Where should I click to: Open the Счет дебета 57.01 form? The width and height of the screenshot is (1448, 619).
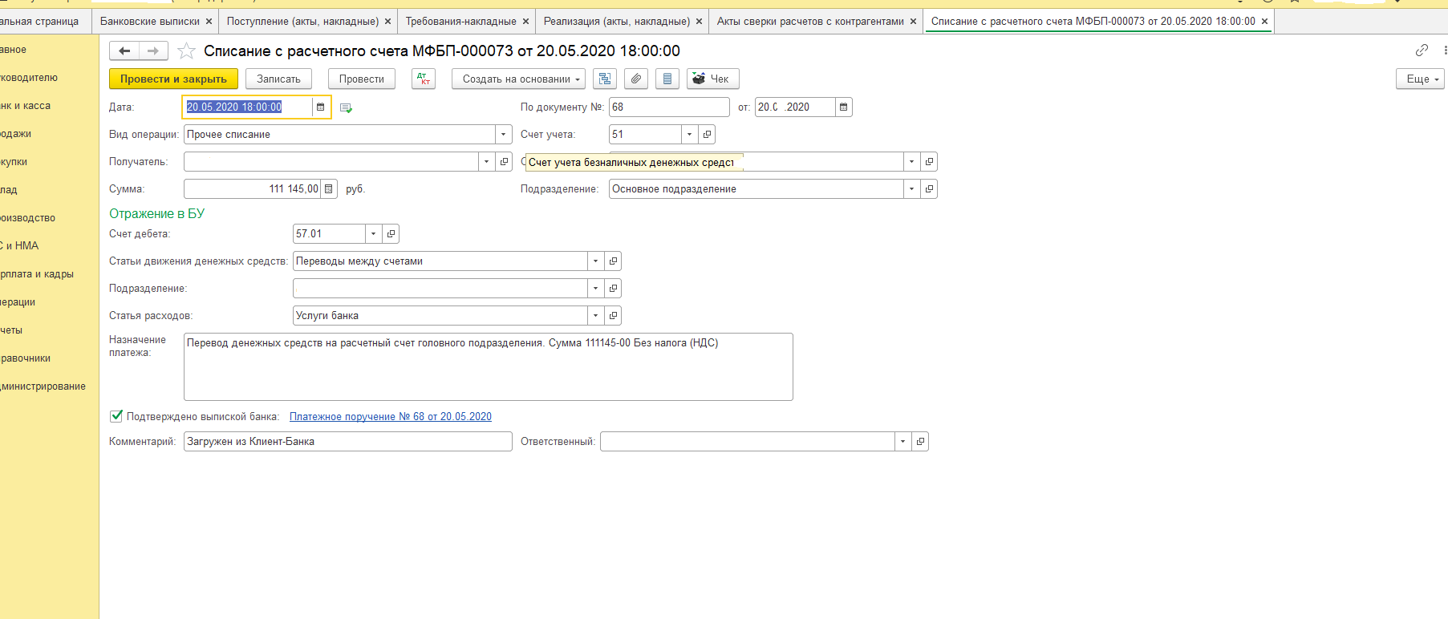tap(391, 233)
